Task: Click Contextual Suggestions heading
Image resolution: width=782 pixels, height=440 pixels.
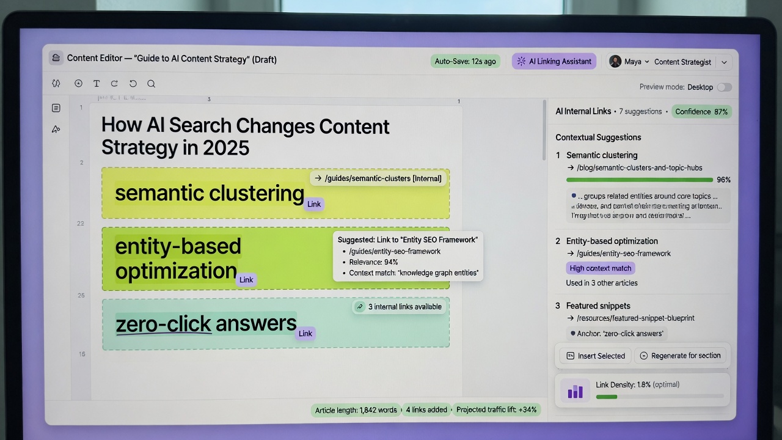Action: (x=598, y=137)
